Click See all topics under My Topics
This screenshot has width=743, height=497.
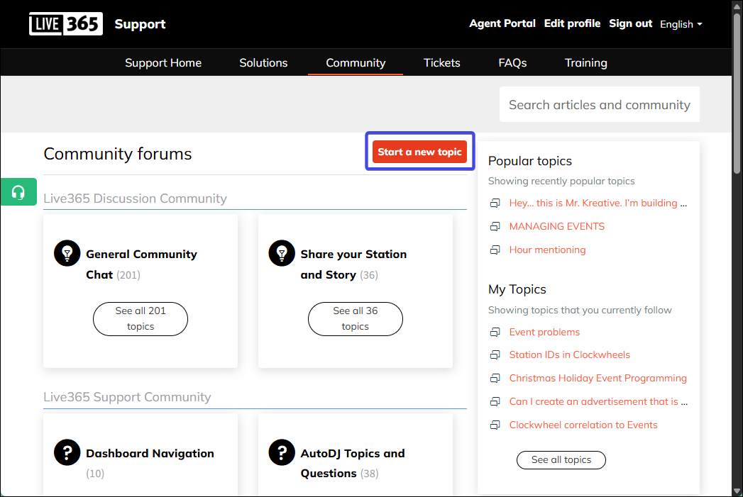pyautogui.click(x=561, y=459)
